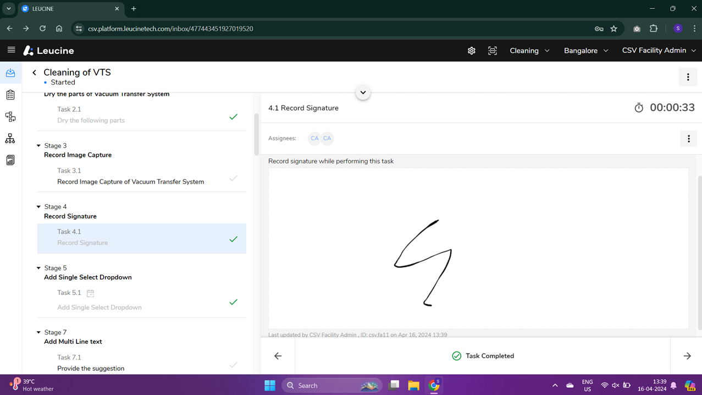
Task: Select Task 4.1 Record Signature
Action: tap(142, 238)
